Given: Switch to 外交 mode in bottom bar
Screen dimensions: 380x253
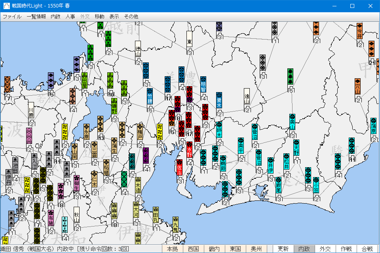Looking at the screenshot, I should pyautogui.click(x=325, y=249).
